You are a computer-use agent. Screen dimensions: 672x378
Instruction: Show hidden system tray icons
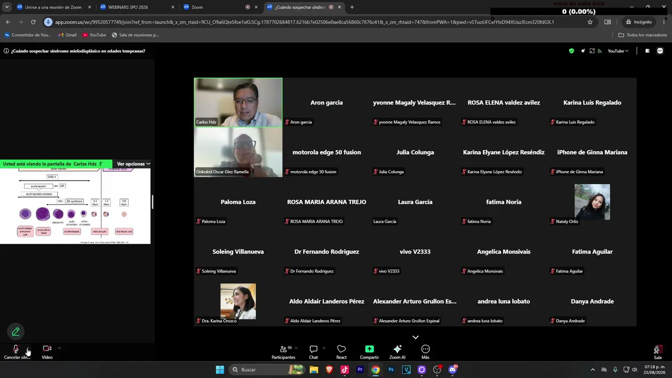tap(593, 370)
